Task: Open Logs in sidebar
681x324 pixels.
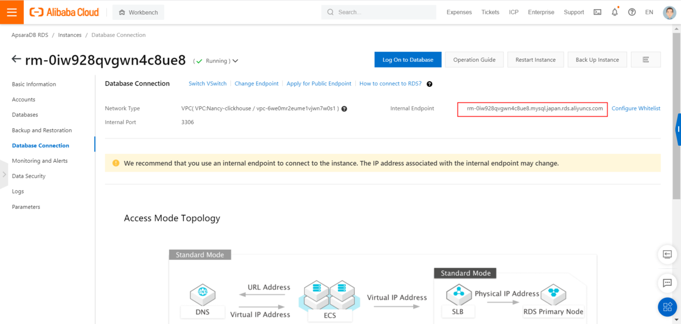Action: [x=18, y=191]
